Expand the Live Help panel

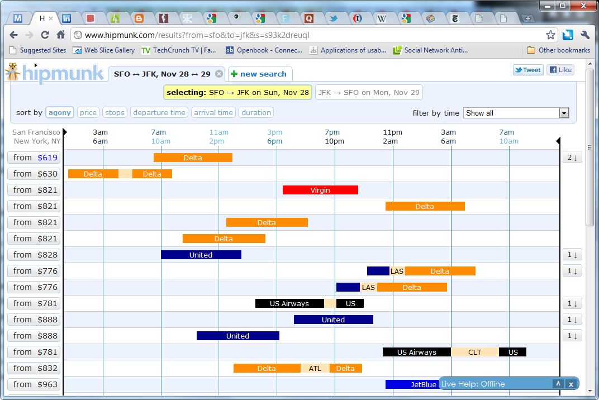558,384
